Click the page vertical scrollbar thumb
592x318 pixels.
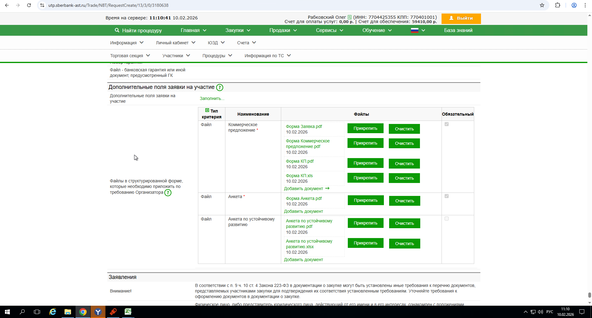(x=590, y=295)
